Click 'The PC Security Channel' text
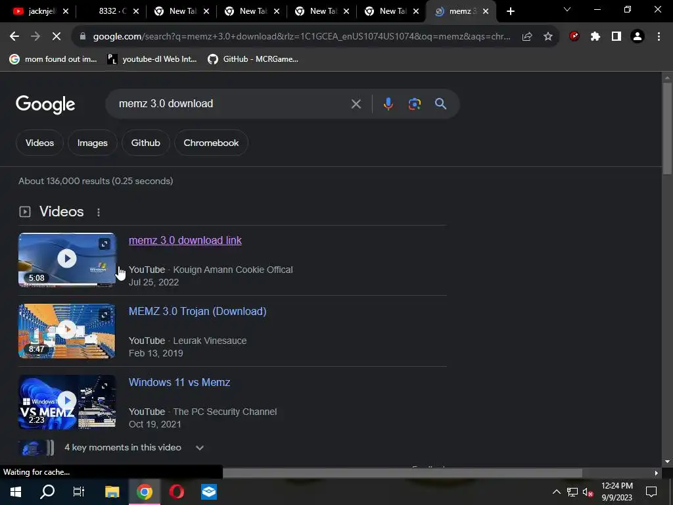This screenshot has width=673, height=505. coord(225,412)
